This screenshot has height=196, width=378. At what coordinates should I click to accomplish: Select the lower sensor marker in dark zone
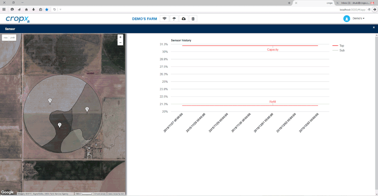[x=60, y=126]
